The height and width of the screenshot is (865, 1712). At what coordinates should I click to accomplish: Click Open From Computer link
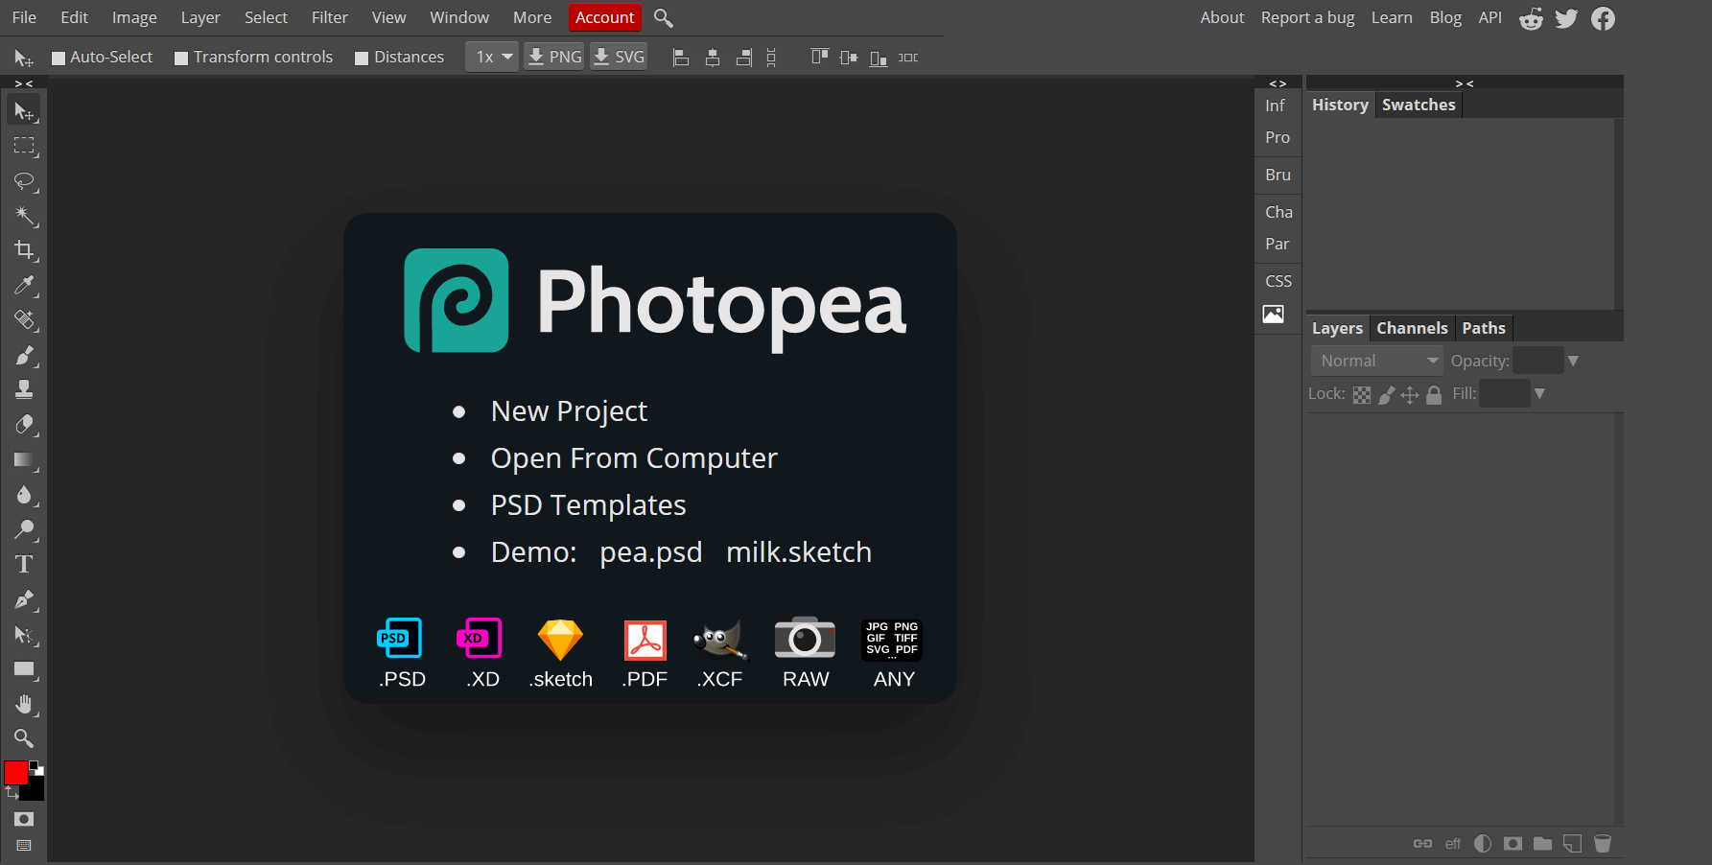[634, 458]
